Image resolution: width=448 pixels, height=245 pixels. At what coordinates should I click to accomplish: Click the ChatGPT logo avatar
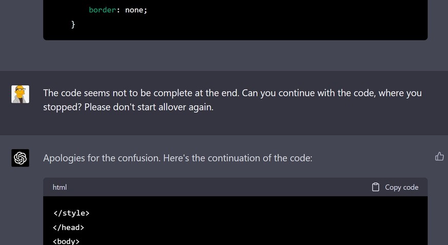coord(21,158)
